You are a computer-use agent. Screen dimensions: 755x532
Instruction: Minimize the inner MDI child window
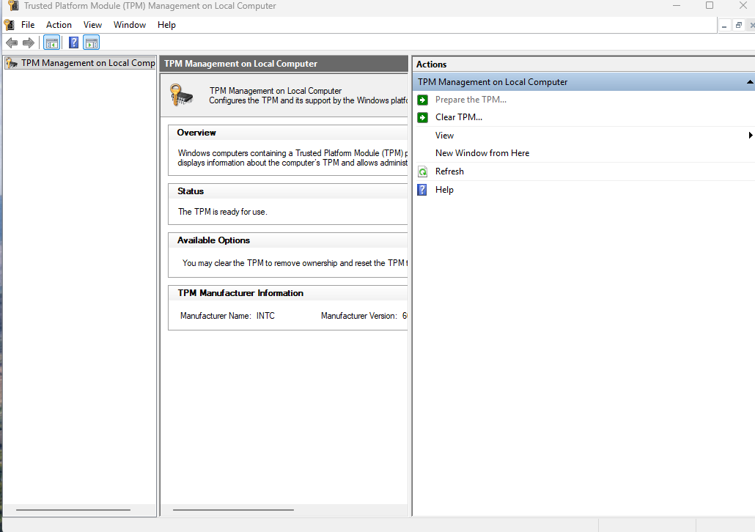(x=724, y=26)
